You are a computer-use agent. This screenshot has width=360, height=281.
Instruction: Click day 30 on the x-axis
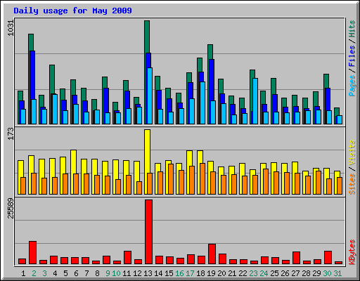click(327, 273)
